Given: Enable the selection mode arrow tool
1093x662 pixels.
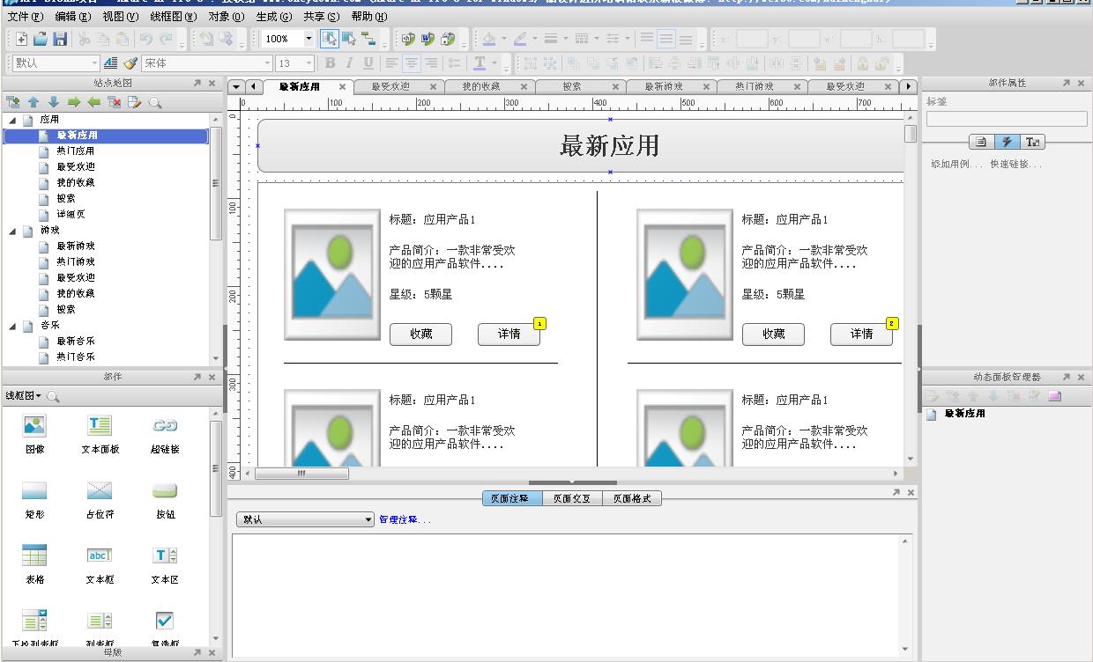Looking at the screenshot, I should pyautogui.click(x=329, y=39).
